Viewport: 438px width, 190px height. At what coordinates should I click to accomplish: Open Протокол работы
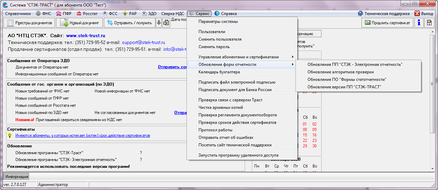[x=243, y=130]
